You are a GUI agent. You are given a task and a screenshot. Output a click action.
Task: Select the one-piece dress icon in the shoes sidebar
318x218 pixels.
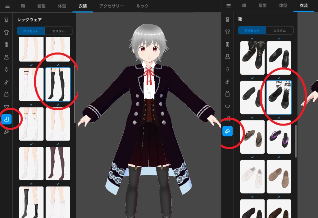pyautogui.click(x=227, y=57)
